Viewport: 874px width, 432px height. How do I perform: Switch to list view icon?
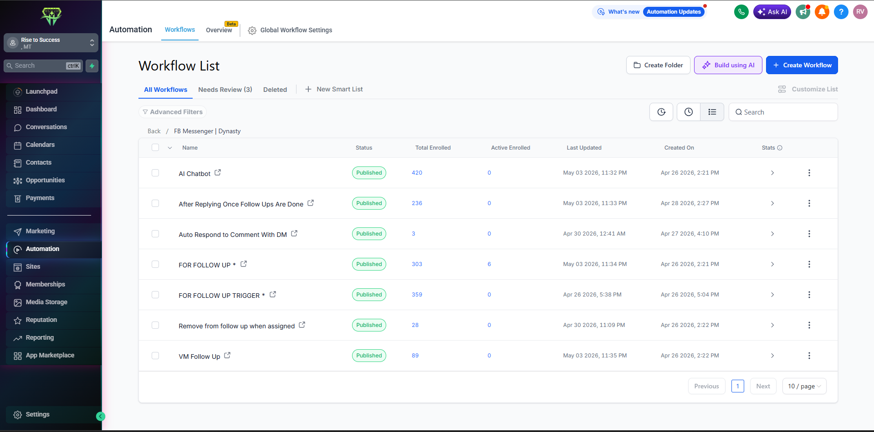tap(712, 112)
